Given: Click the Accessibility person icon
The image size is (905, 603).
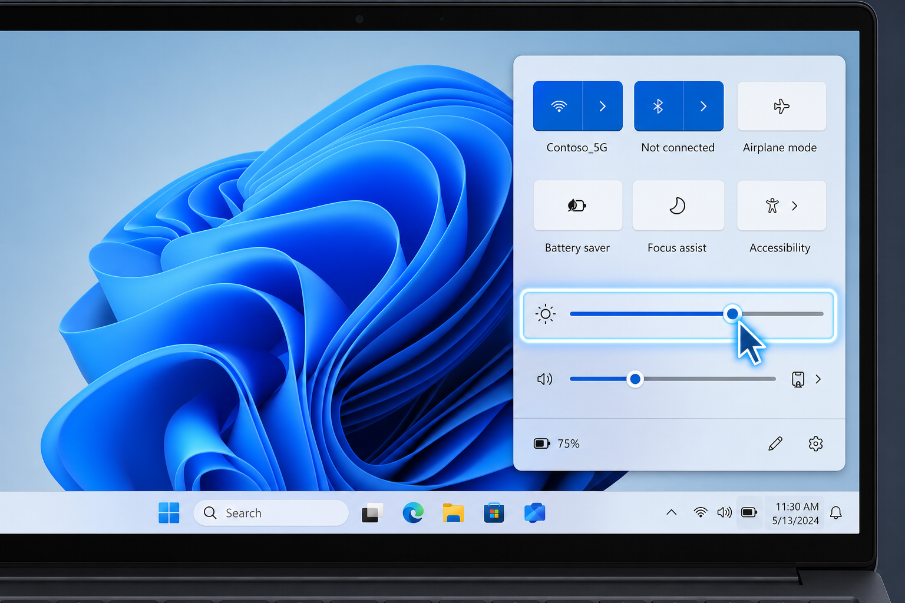Looking at the screenshot, I should pyautogui.click(x=772, y=206).
